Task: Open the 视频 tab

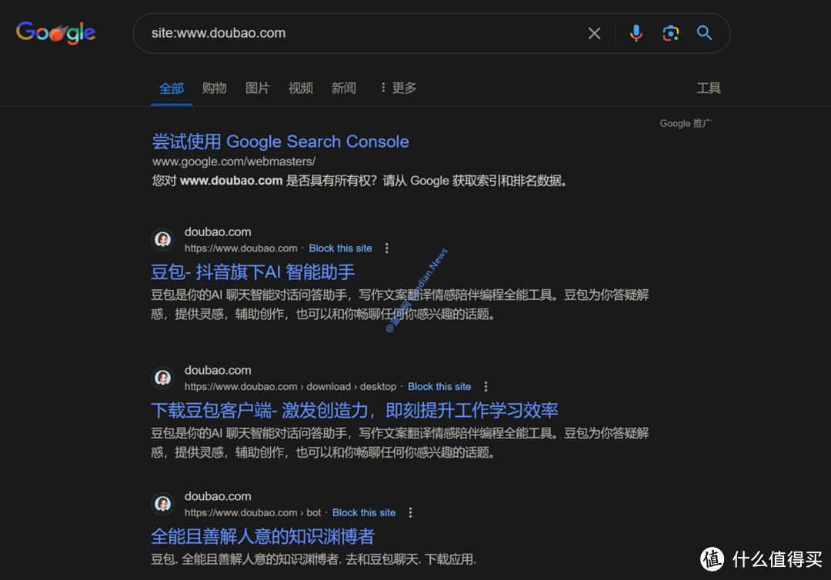Action: tap(301, 88)
